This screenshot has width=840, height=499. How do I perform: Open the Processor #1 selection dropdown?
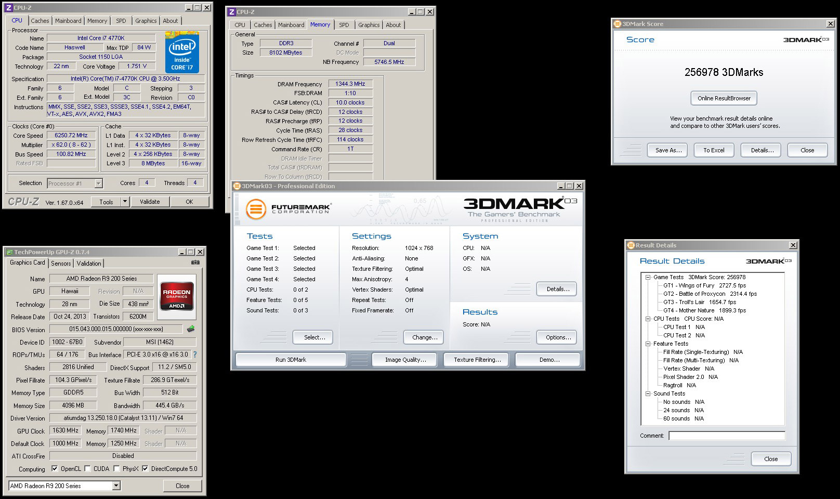pyautogui.click(x=98, y=183)
